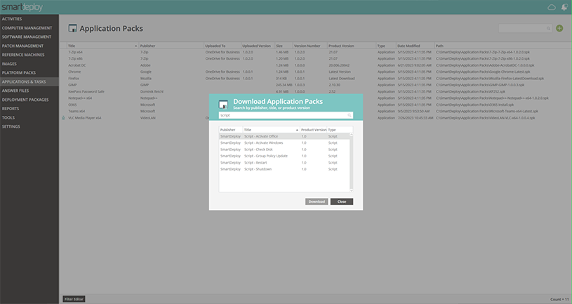Click the green add application pack icon

(559, 28)
